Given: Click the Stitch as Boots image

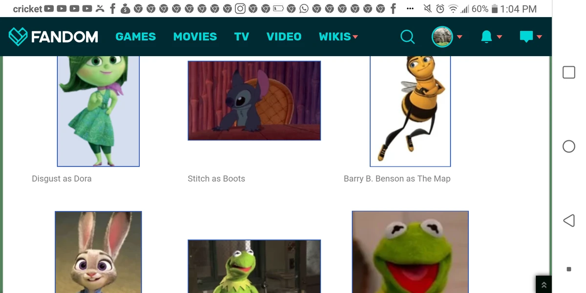Looking at the screenshot, I should 254,100.
